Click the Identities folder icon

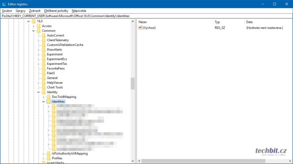pyautogui.click(x=49, y=101)
